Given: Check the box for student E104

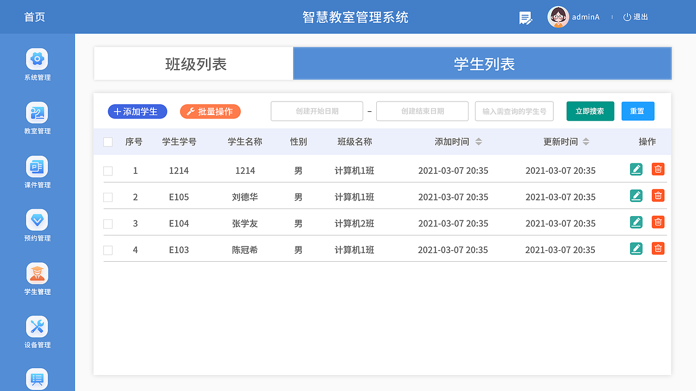Looking at the screenshot, I should tap(108, 224).
